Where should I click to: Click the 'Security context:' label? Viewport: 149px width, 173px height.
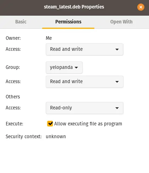24,136
